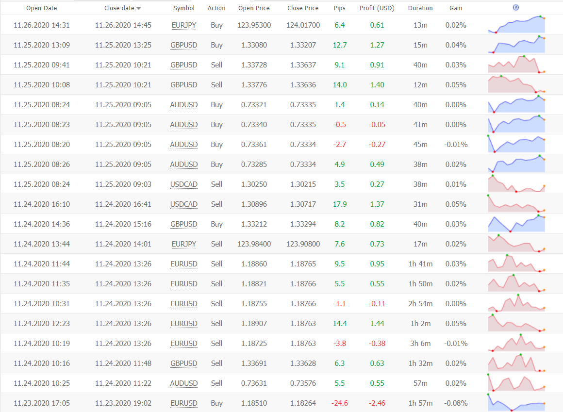Open AUDUSD link for trade opened 11.24.2020 10:25
This screenshot has width=563, height=412.
coord(184,383)
